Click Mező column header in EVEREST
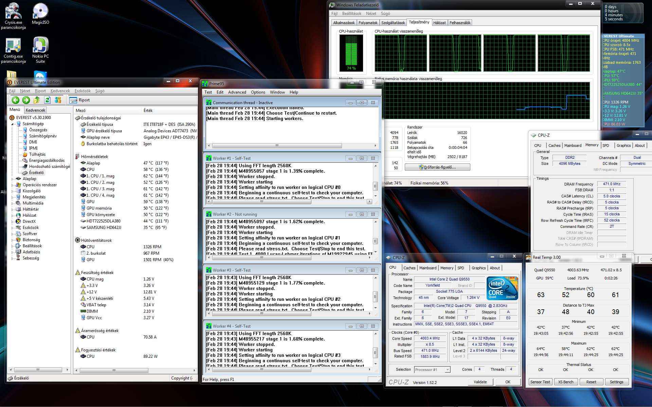The width and height of the screenshot is (652, 407). coord(107,111)
